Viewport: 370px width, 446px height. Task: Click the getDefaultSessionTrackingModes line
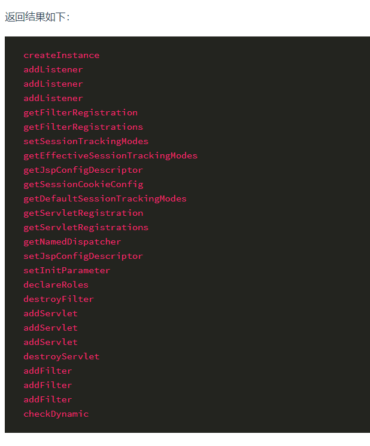(105, 199)
